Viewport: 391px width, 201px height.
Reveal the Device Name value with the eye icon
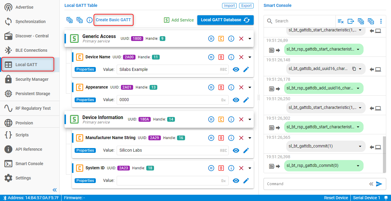click(x=236, y=69)
